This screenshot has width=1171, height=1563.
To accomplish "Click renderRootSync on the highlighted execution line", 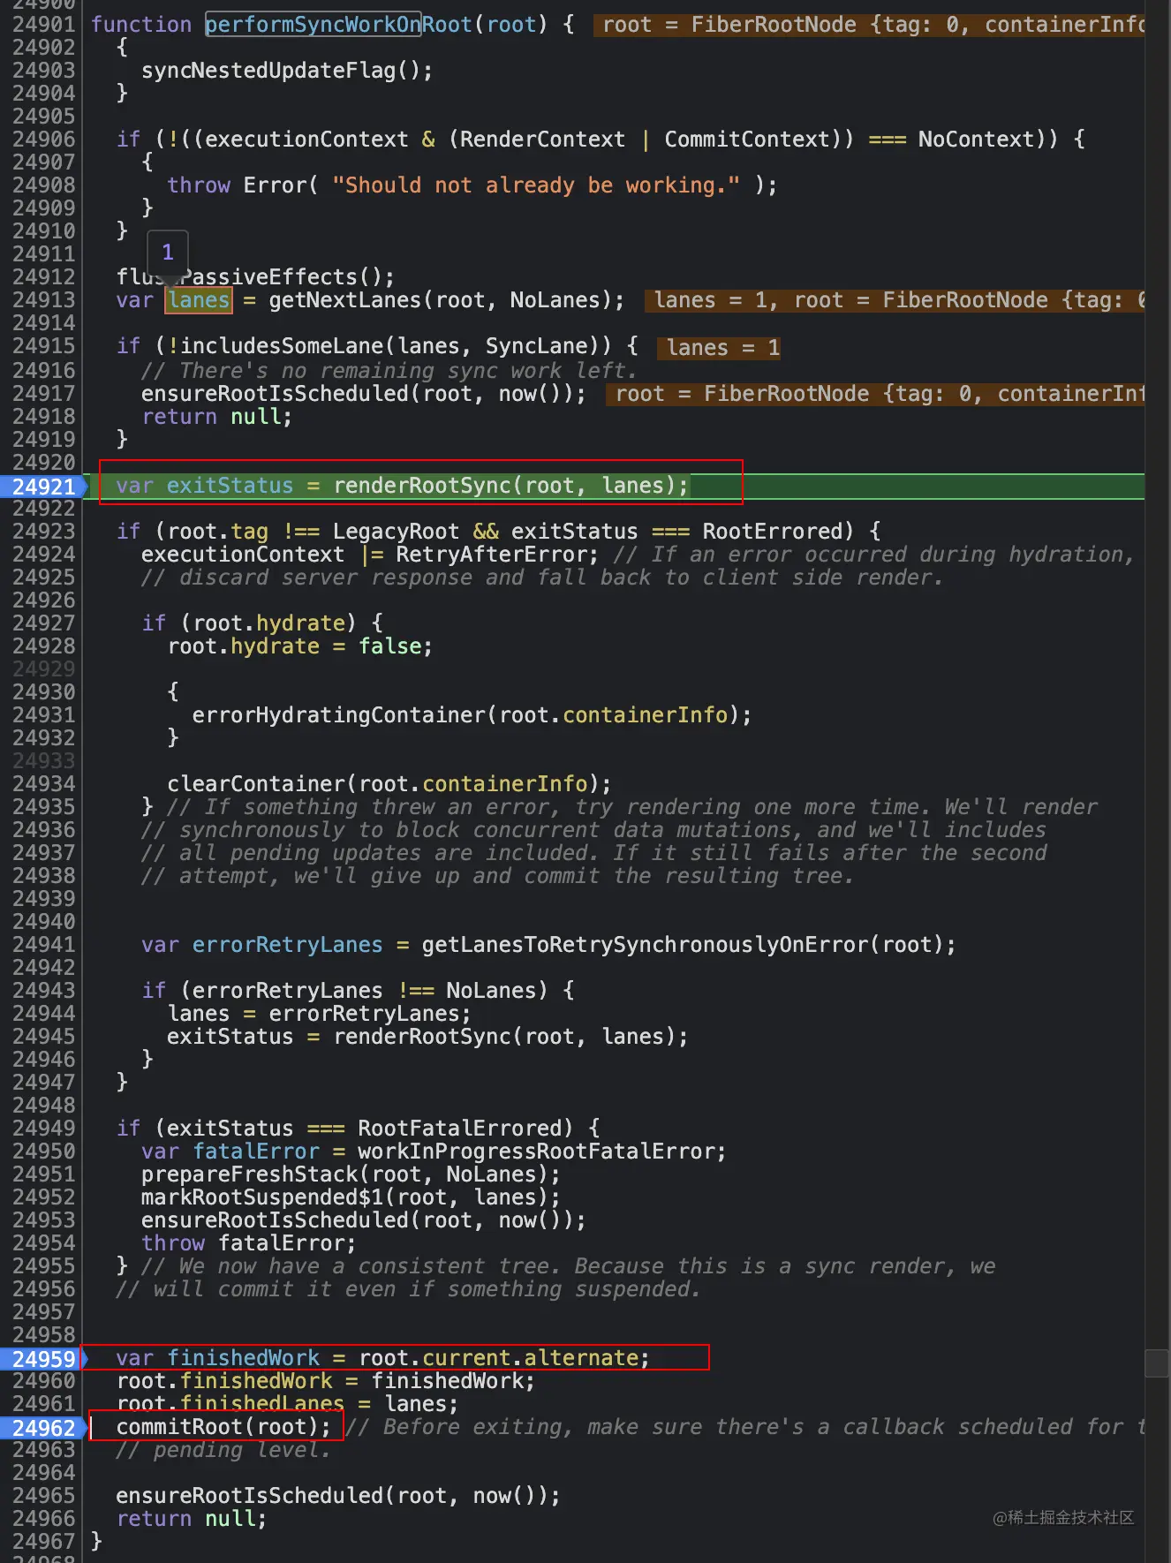I will (422, 486).
